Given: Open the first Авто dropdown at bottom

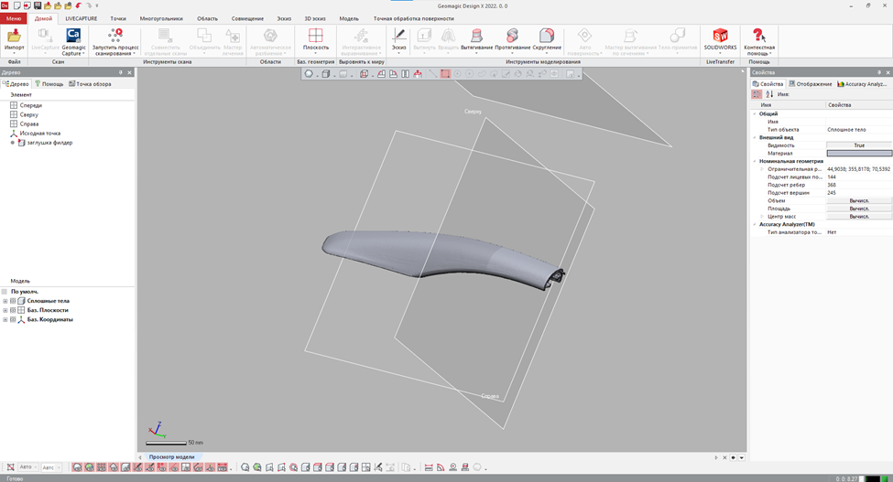Looking at the screenshot, I should point(27,467).
